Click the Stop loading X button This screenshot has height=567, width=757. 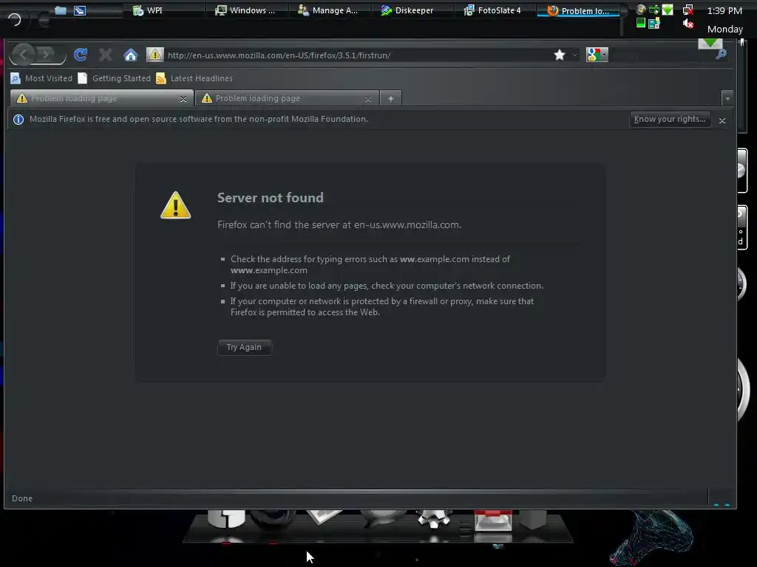point(105,55)
